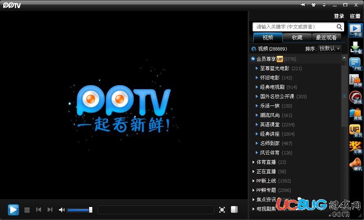Screen dimensions: 364x220
Task: Open the 游戏 games sidebar icon
Action: (x=355, y=97)
